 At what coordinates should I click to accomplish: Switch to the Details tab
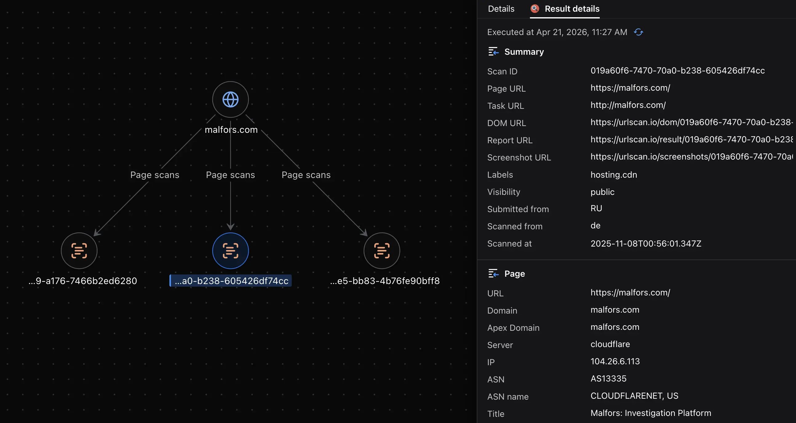pyautogui.click(x=501, y=9)
